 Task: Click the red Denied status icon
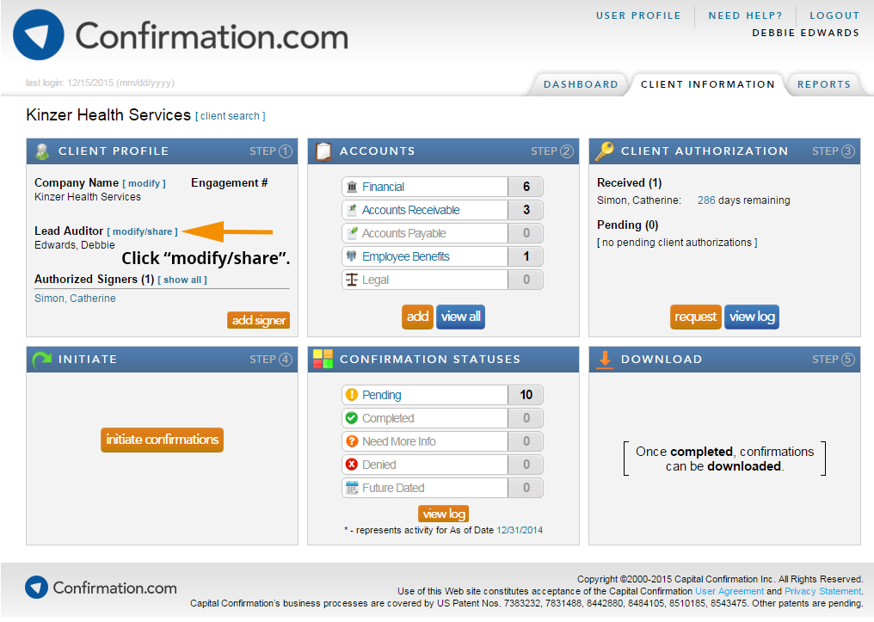[x=351, y=465]
